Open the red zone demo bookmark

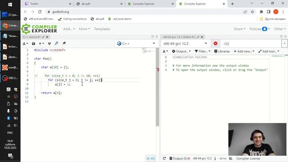point(120,19)
